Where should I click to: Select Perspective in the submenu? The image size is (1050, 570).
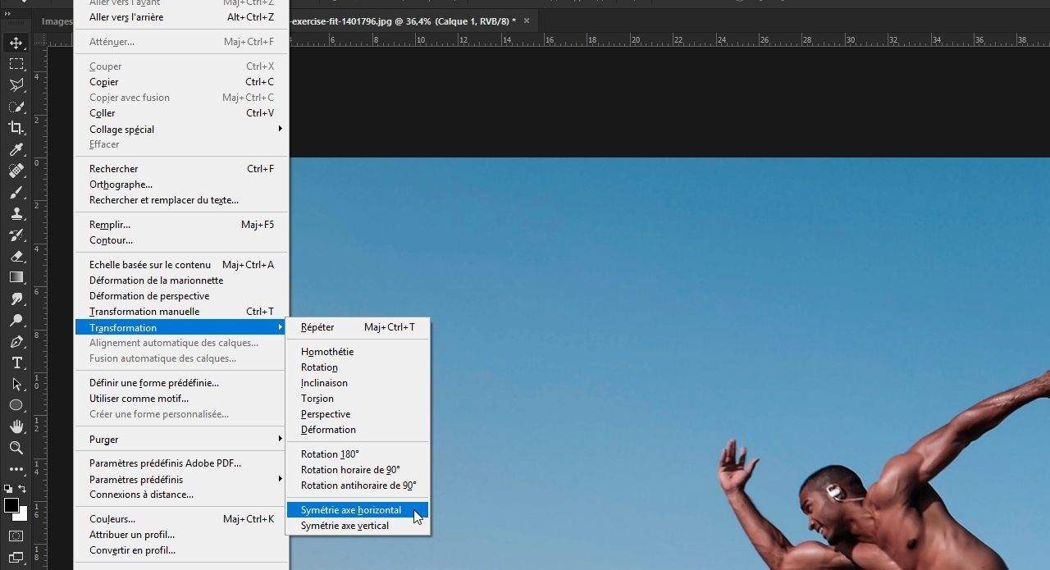358,414
